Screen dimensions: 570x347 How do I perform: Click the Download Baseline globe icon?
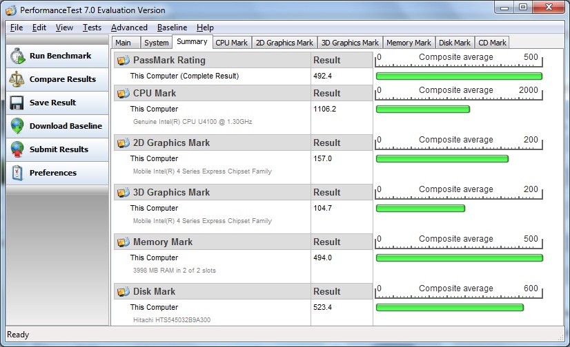click(x=17, y=126)
